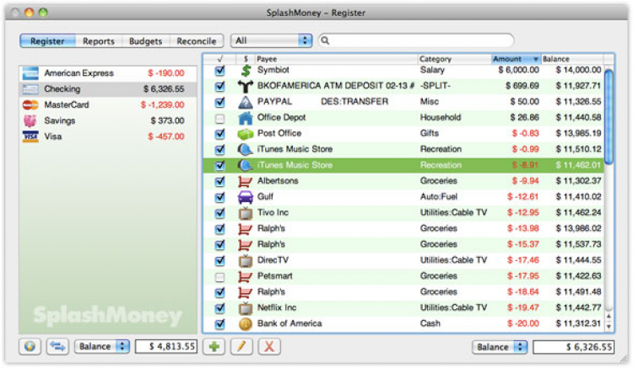
Task: Uncheck the Gulf transaction checkbox
Action: (x=219, y=197)
